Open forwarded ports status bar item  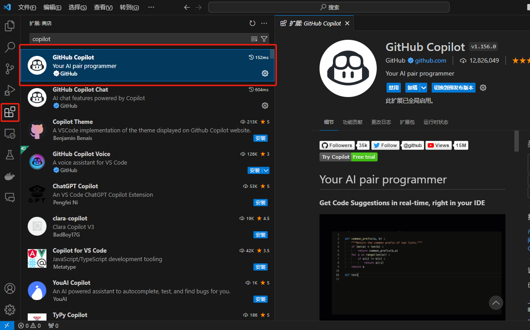click(x=53, y=326)
